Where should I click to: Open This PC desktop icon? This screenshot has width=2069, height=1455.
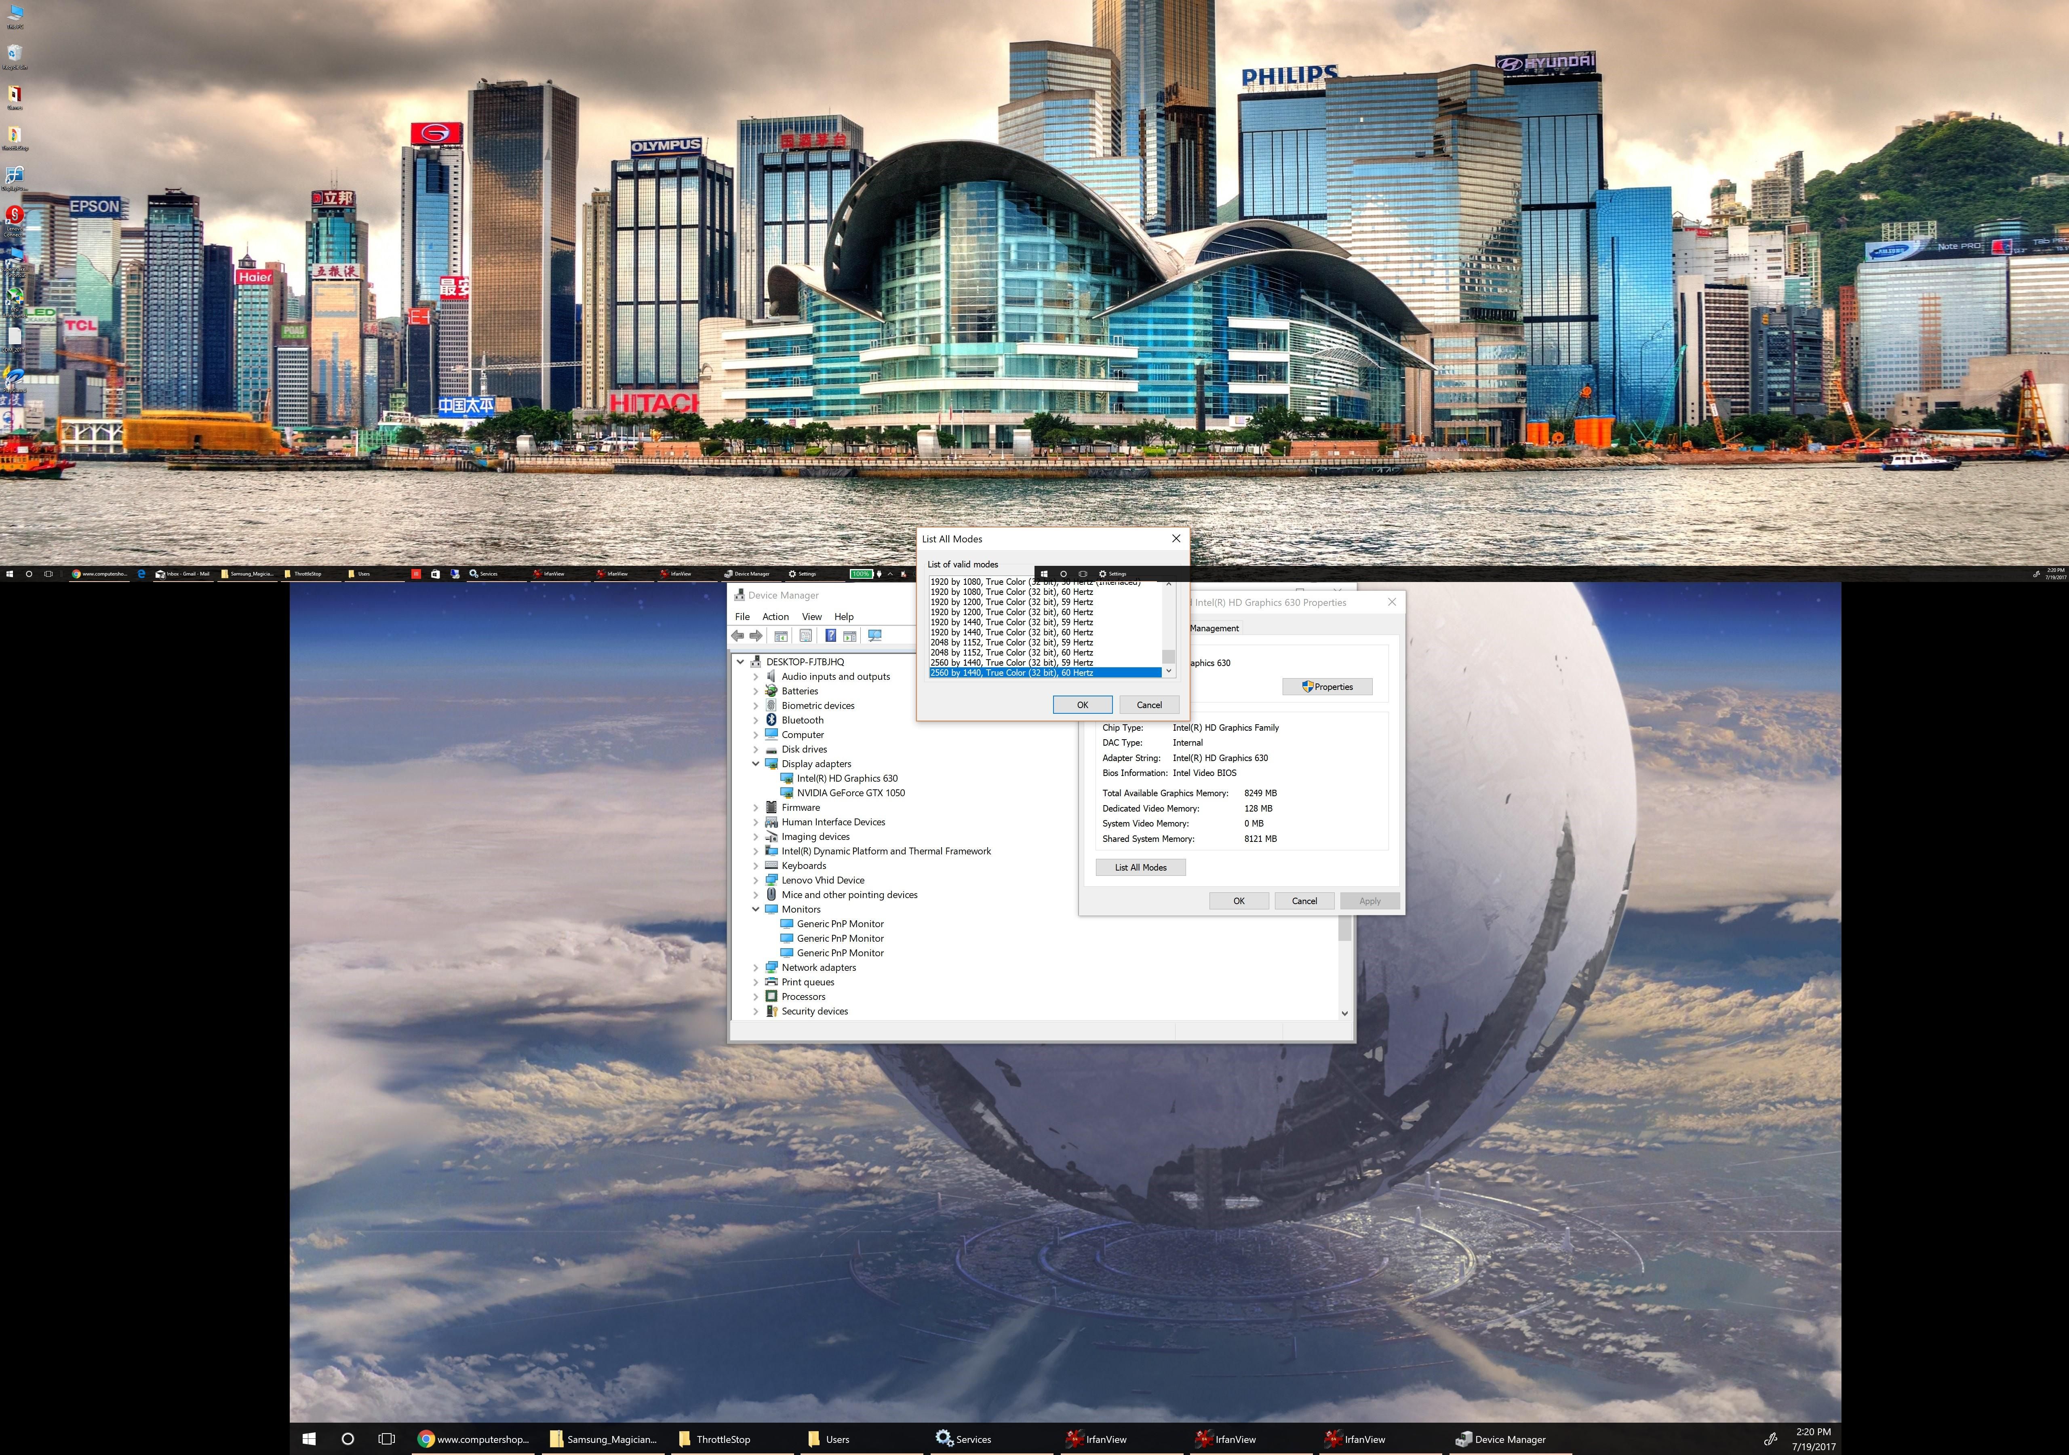click(15, 15)
